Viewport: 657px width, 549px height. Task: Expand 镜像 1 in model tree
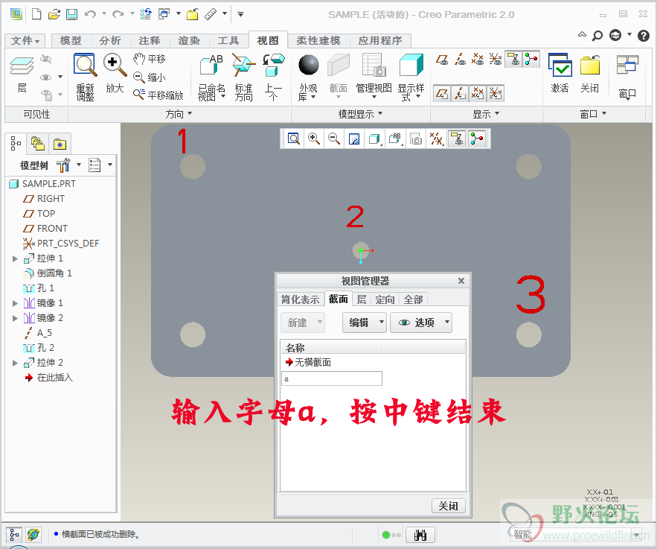(15, 303)
